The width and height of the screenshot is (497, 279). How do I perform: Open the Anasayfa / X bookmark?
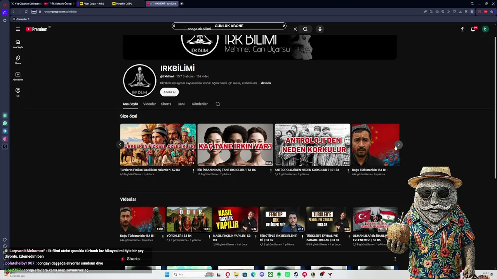[x=21, y=19]
